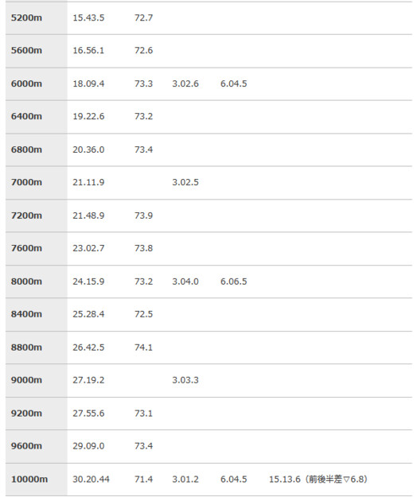Click the 6.04.5 value in 6000m row
The width and height of the screenshot is (417, 501).
pos(233,83)
